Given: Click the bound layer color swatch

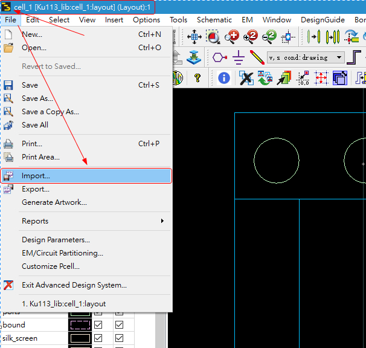Looking at the screenshot, I should [80, 325].
